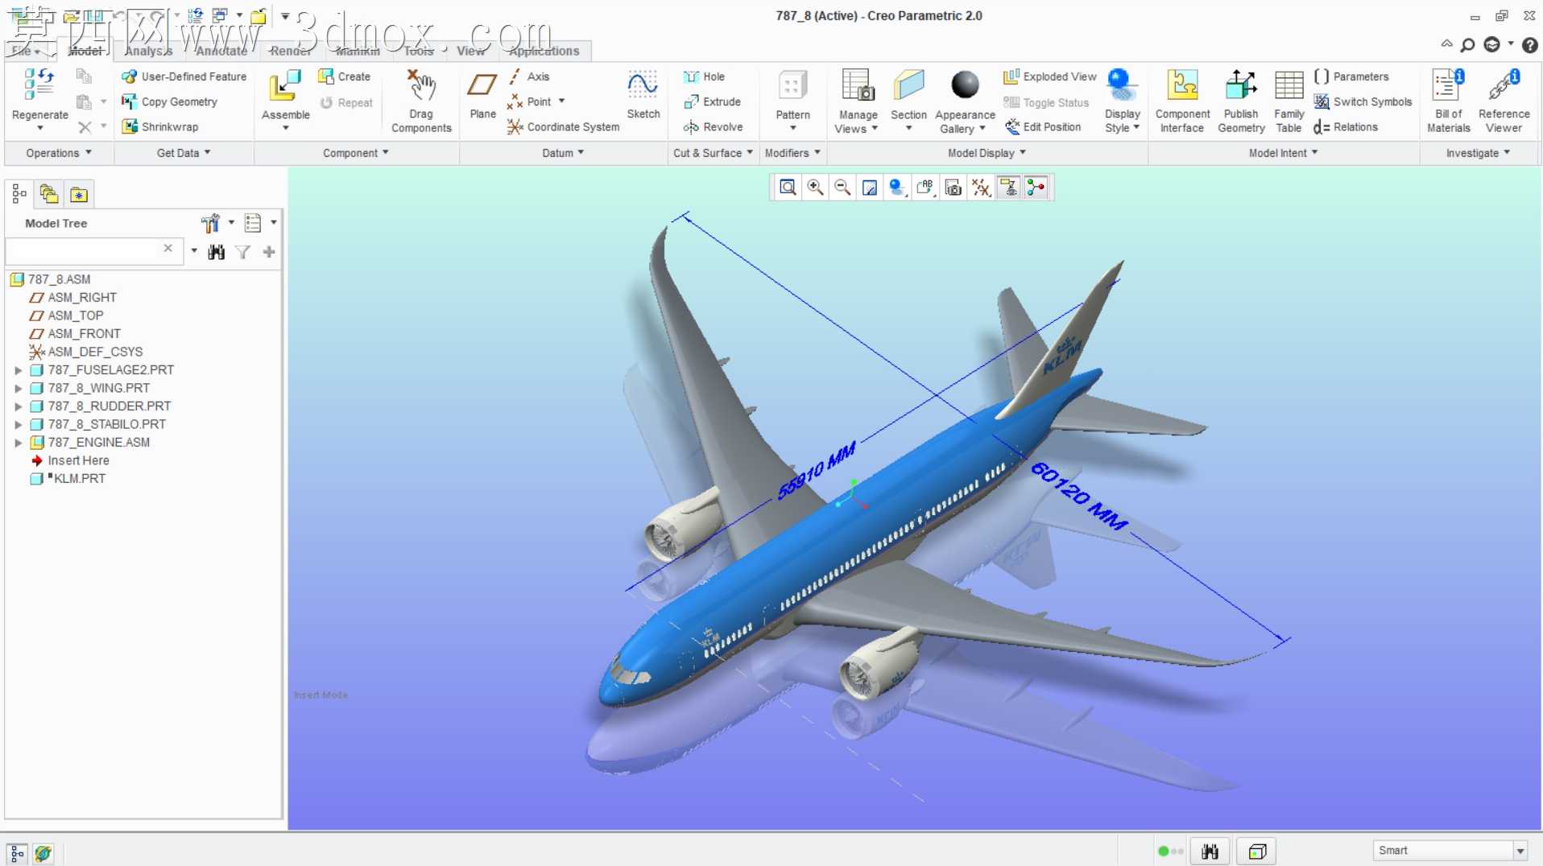Click the Regenerate icon
Image resolution: width=1543 pixels, height=866 pixels.
click(x=39, y=85)
